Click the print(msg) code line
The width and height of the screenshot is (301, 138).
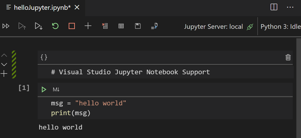(x=71, y=113)
